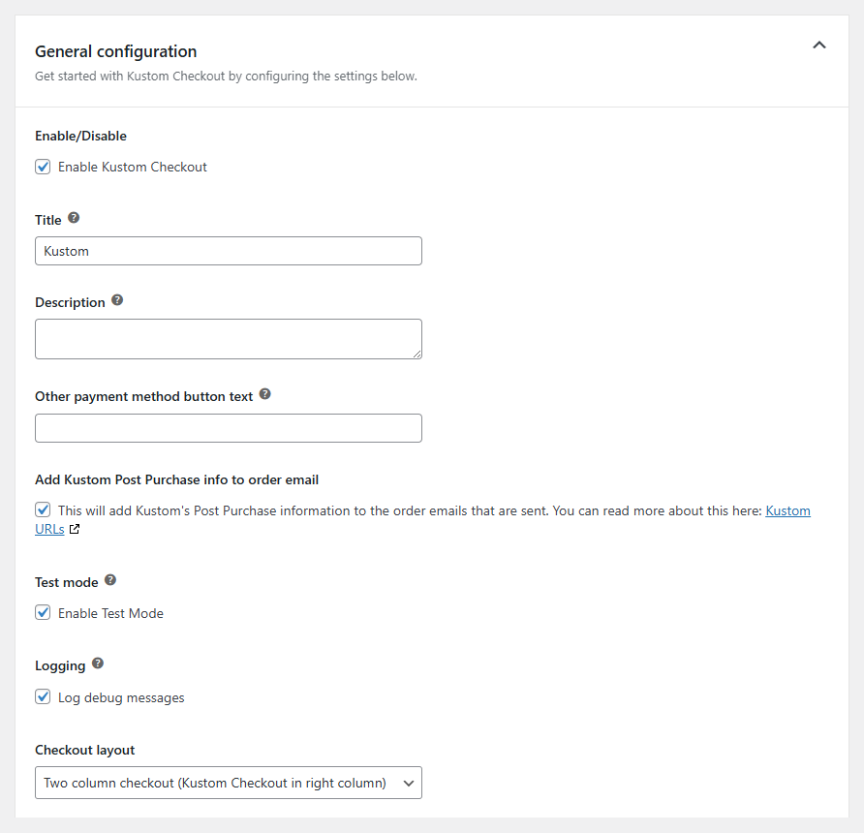Image resolution: width=864 pixels, height=833 pixels.
Task: Click the help icon beside Description
Action: 117,300
